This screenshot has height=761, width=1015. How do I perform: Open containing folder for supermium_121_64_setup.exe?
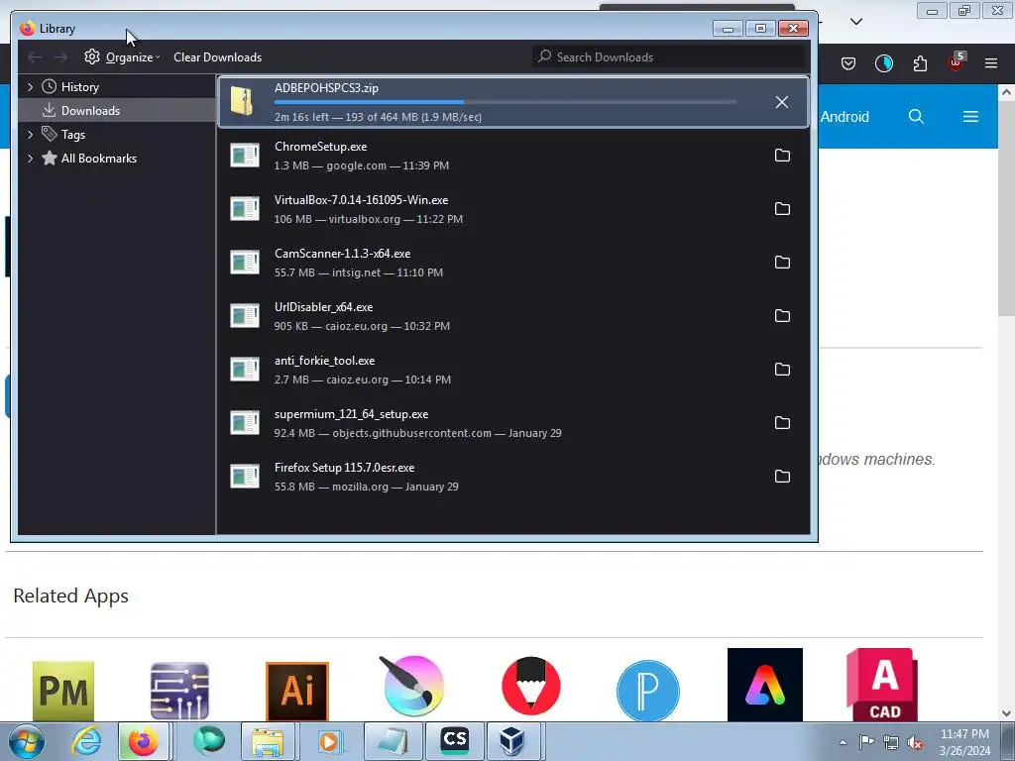pyautogui.click(x=782, y=422)
